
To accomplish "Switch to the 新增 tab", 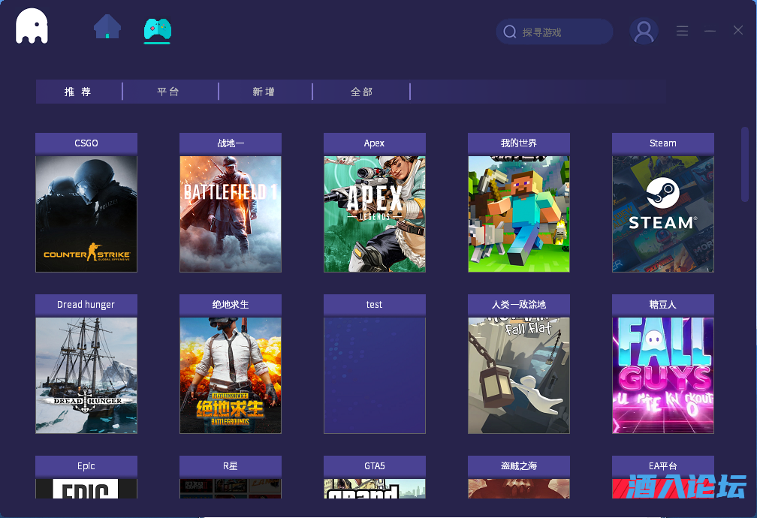I will (x=264, y=92).
